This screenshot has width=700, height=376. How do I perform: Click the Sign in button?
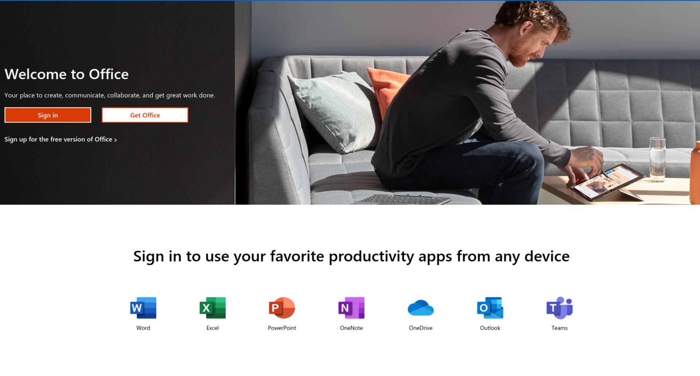click(48, 115)
